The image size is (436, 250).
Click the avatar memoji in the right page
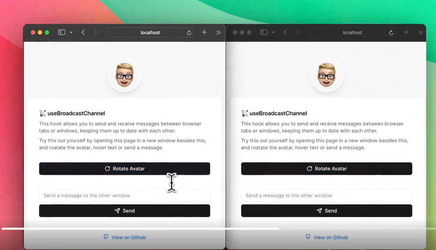(x=327, y=75)
